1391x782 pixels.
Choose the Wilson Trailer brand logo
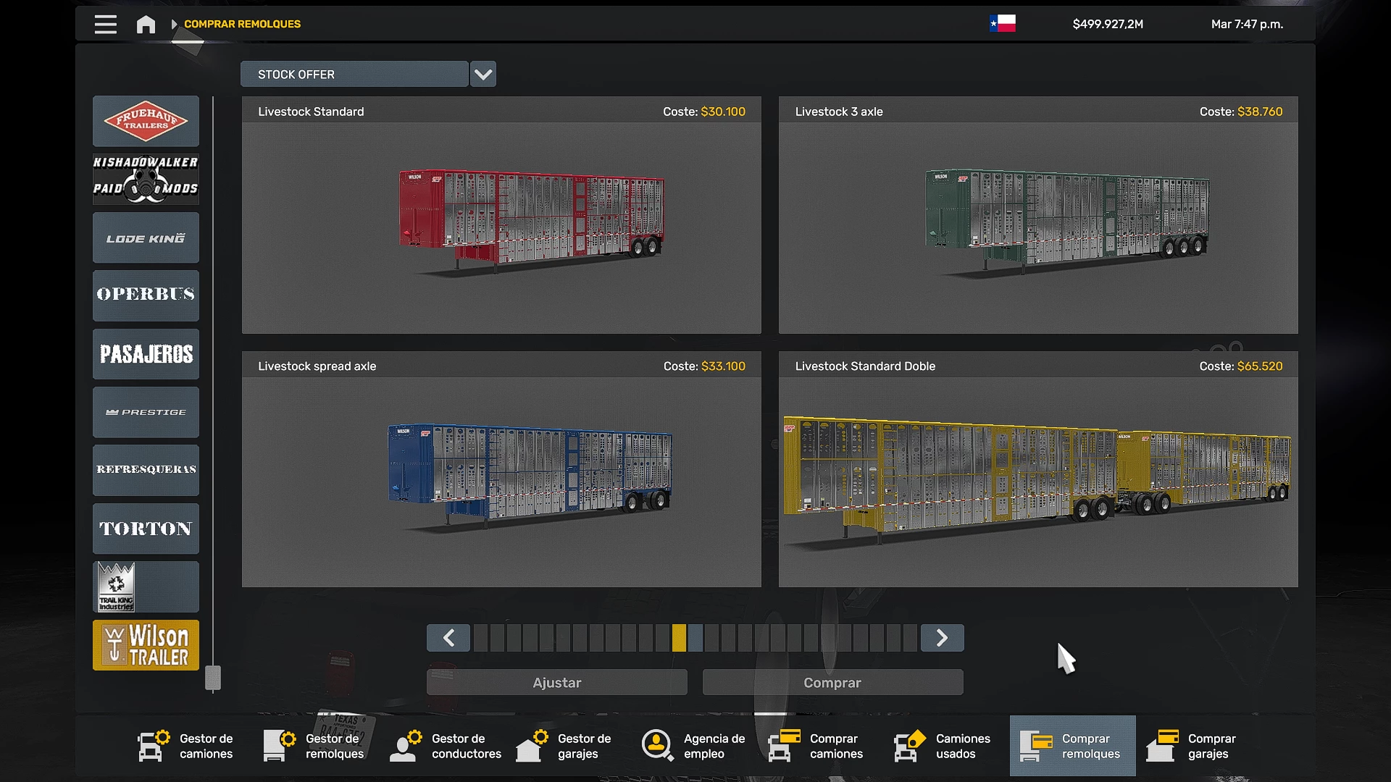click(146, 645)
